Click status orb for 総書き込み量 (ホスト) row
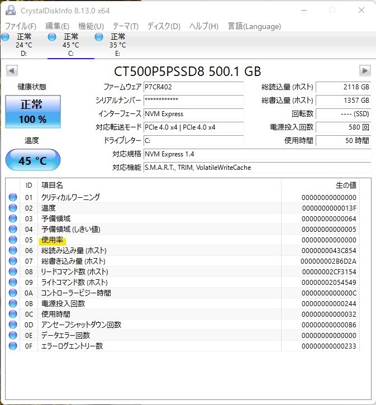The height and width of the screenshot is (405, 376). 13,261
